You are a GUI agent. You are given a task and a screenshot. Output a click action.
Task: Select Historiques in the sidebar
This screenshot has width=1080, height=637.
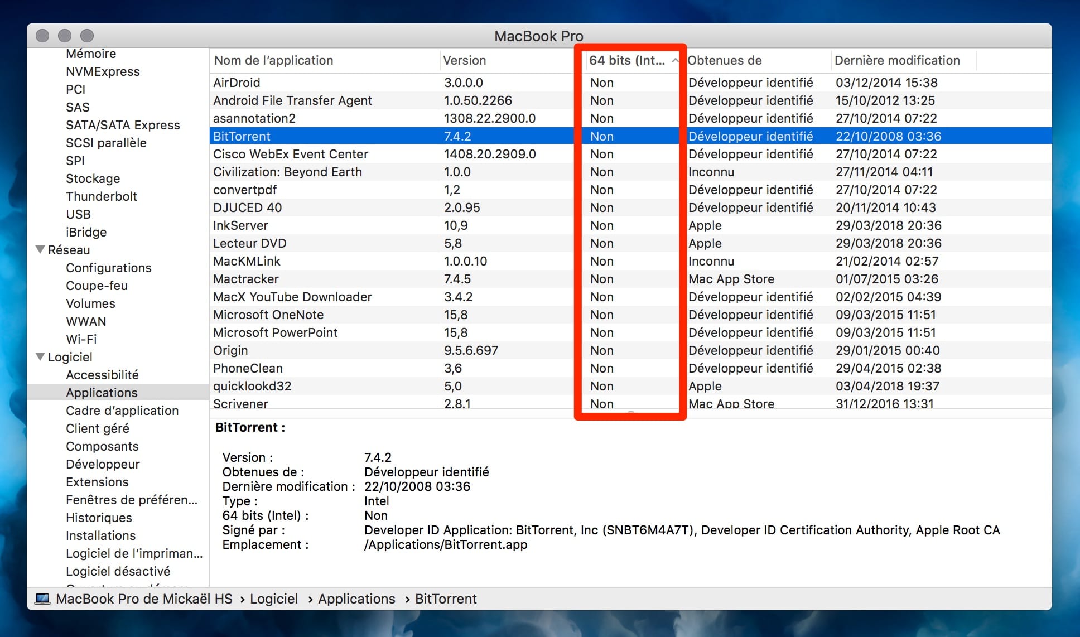pos(99,518)
